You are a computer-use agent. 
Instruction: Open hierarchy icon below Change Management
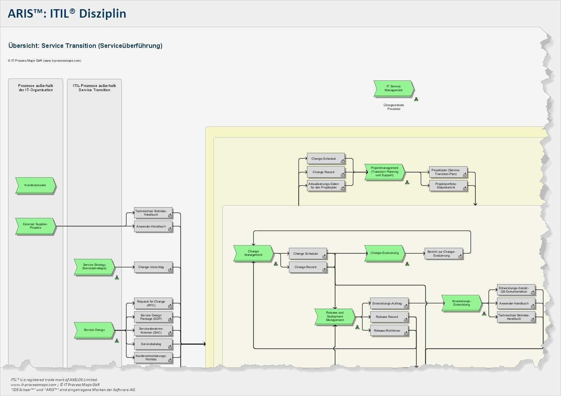276,263
